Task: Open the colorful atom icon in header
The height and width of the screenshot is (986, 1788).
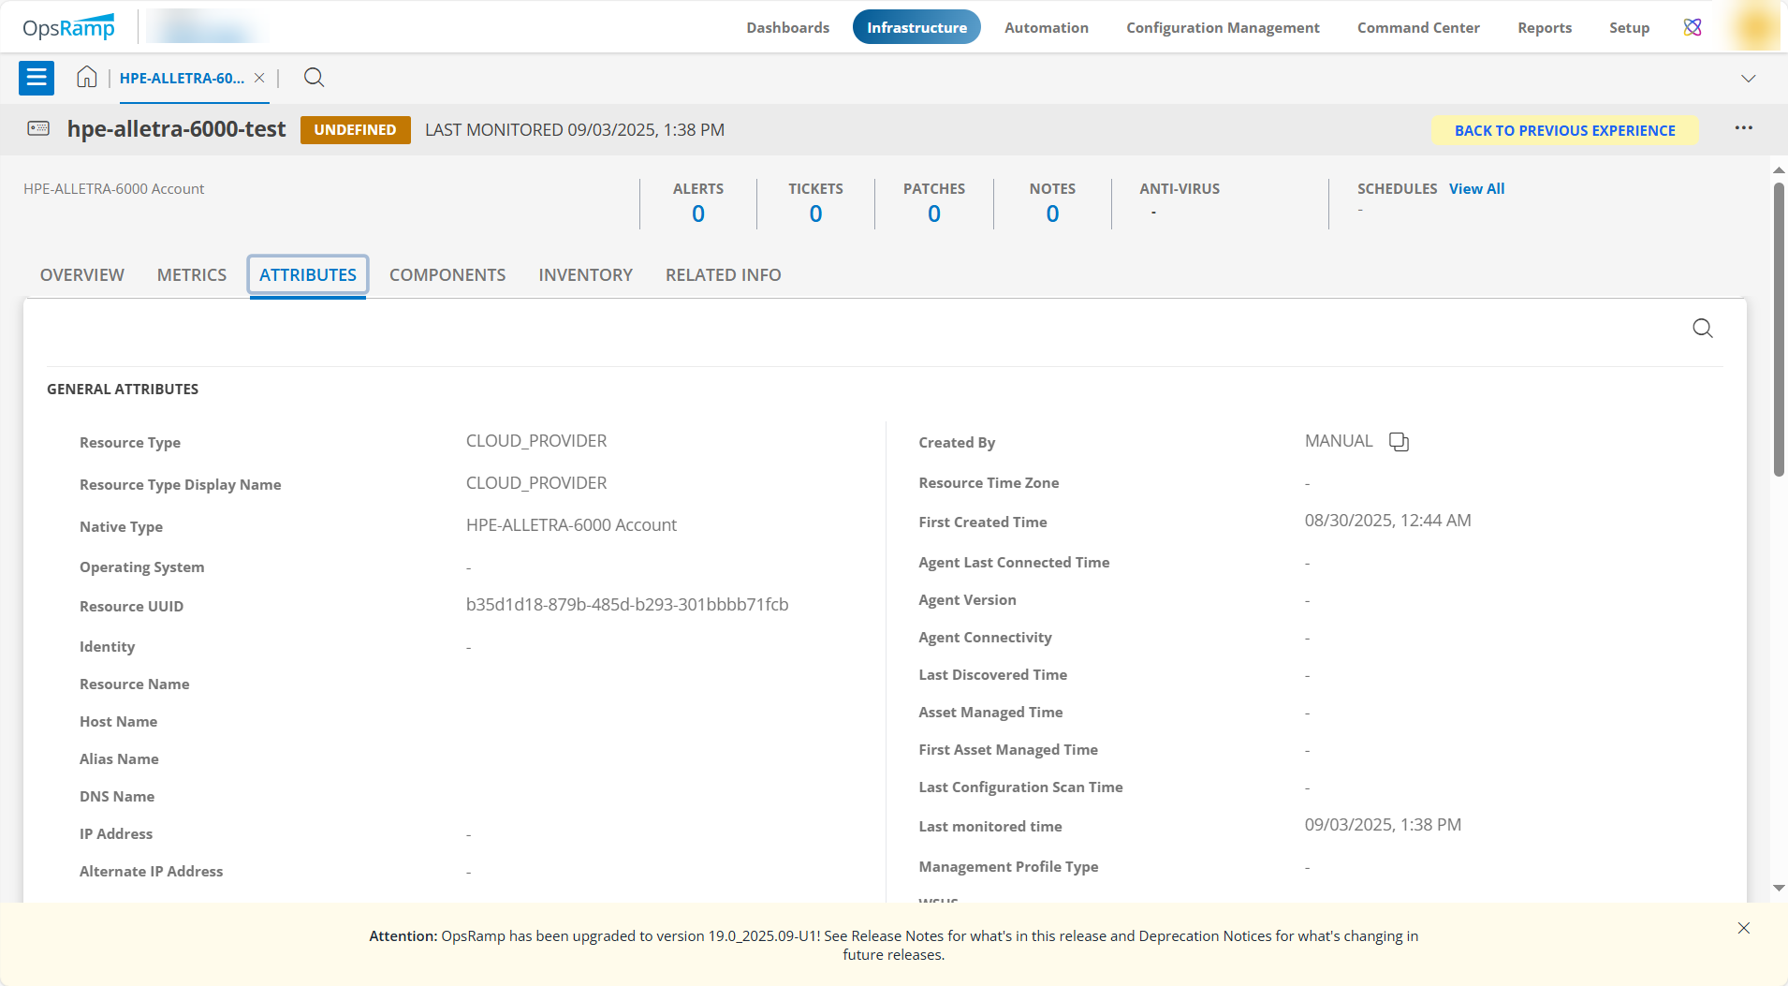Action: pos(1693,27)
